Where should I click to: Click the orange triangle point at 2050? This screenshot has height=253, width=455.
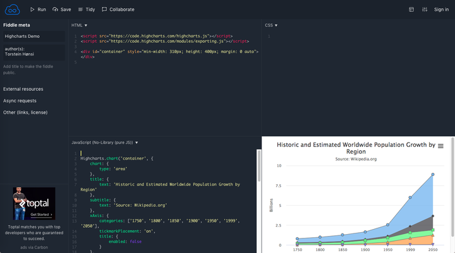click(x=433, y=235)
